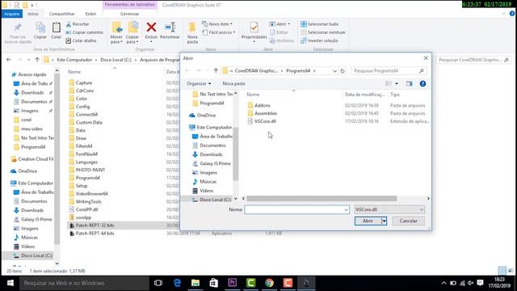Viewport: 517px width, 291px height.
Task: Open the Organizar dropdown in Abrir dialog
Action: pyautogui.click(x=199, y=84)
